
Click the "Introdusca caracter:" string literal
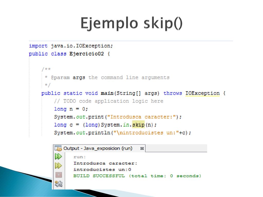point(142,117)
